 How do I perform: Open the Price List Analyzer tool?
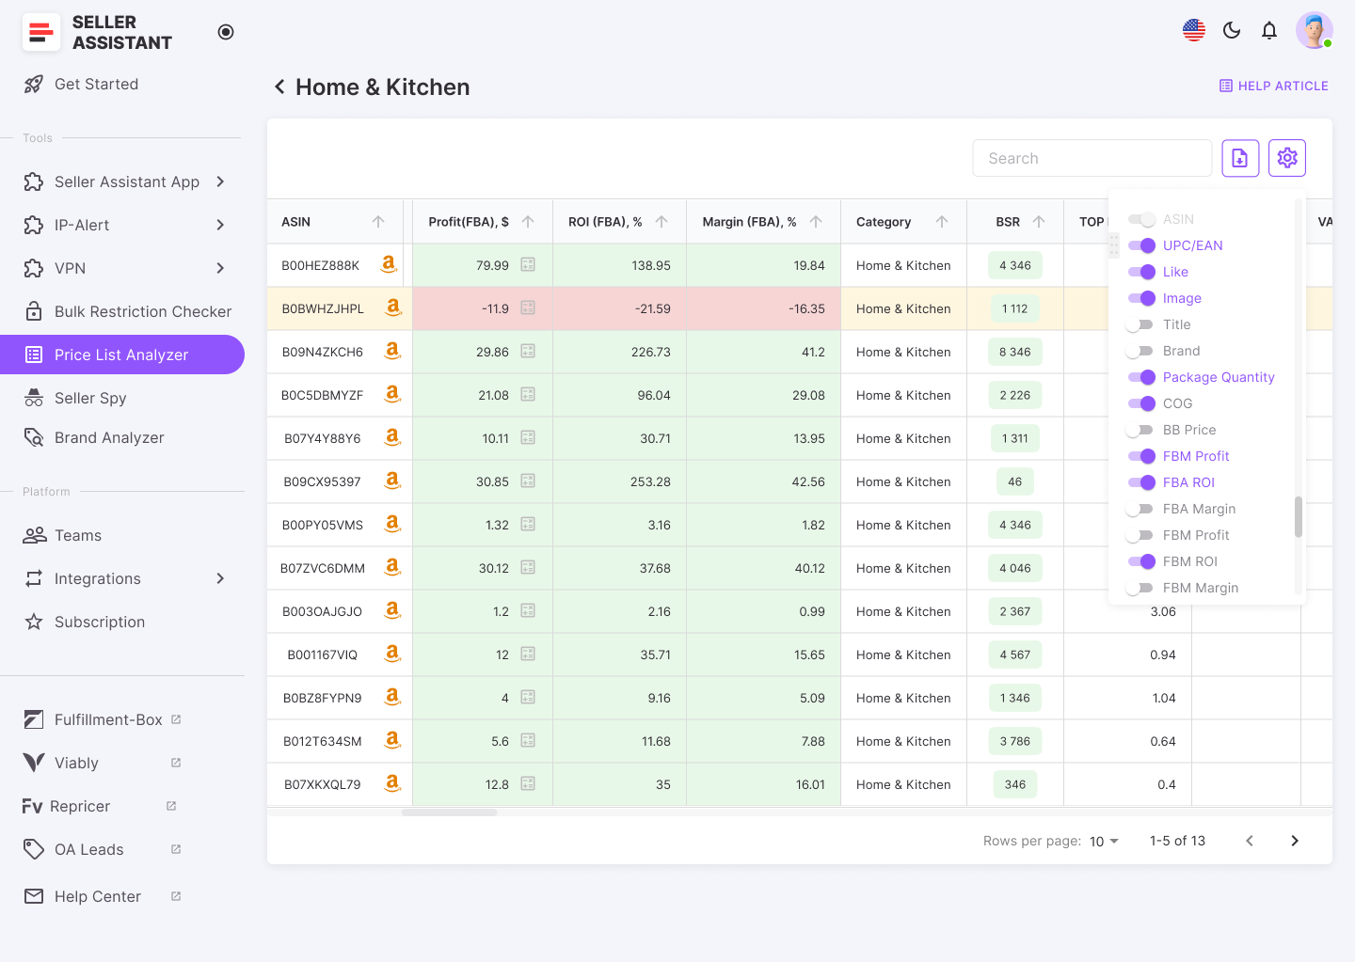pos(122,355)
